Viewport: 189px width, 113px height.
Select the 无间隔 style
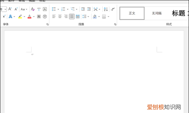click(157, 13)
